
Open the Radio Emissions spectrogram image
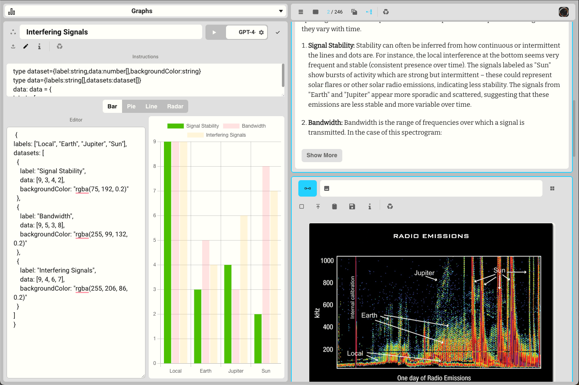coord(431,302)
